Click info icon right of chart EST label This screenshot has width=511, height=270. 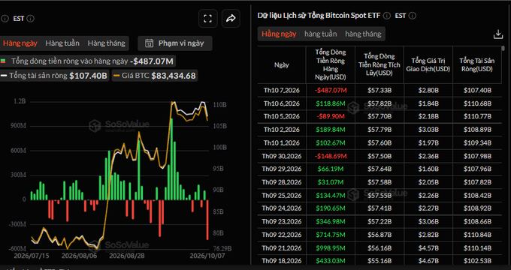coord(30,19)
